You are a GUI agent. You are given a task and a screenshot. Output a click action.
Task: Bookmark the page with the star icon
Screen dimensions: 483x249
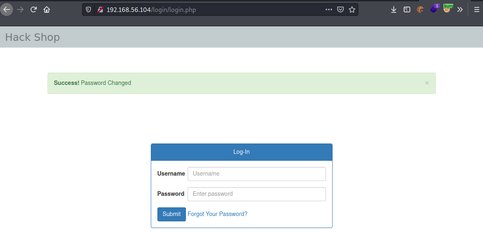tap(352, 9)
